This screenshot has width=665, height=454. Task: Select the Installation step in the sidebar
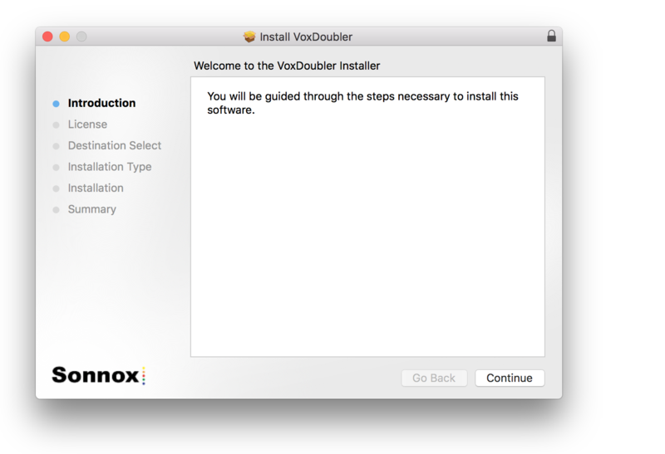96,188
